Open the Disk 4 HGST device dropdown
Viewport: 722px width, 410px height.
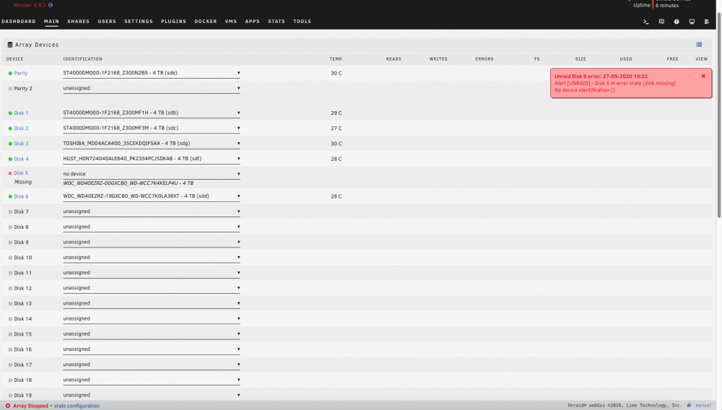click(x=152, y=159)
